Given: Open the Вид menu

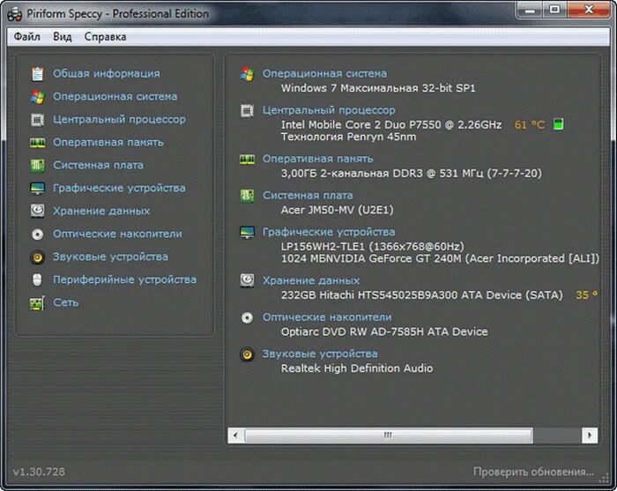Looking at the screenshot, I should [x=63, y=37].
